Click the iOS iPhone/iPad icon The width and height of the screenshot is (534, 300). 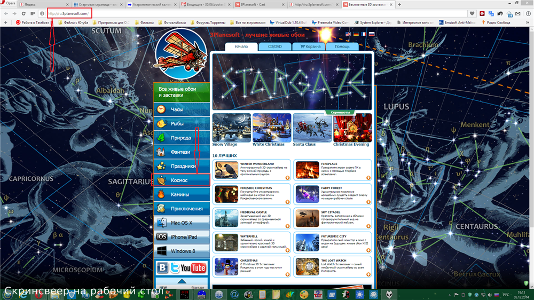[161, 236]
